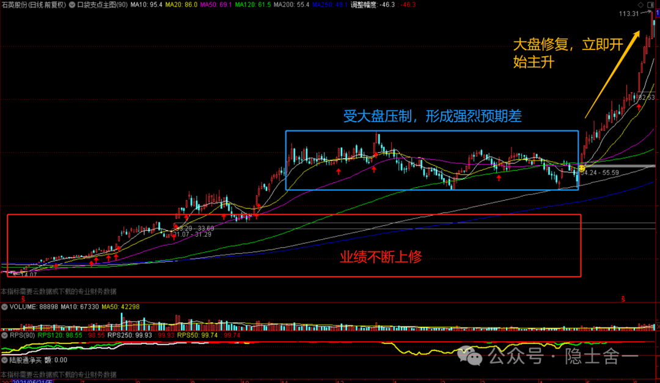Click the 31.07 - 31.29 price range label
660x383 pixels.
click(x=193, y=235)
